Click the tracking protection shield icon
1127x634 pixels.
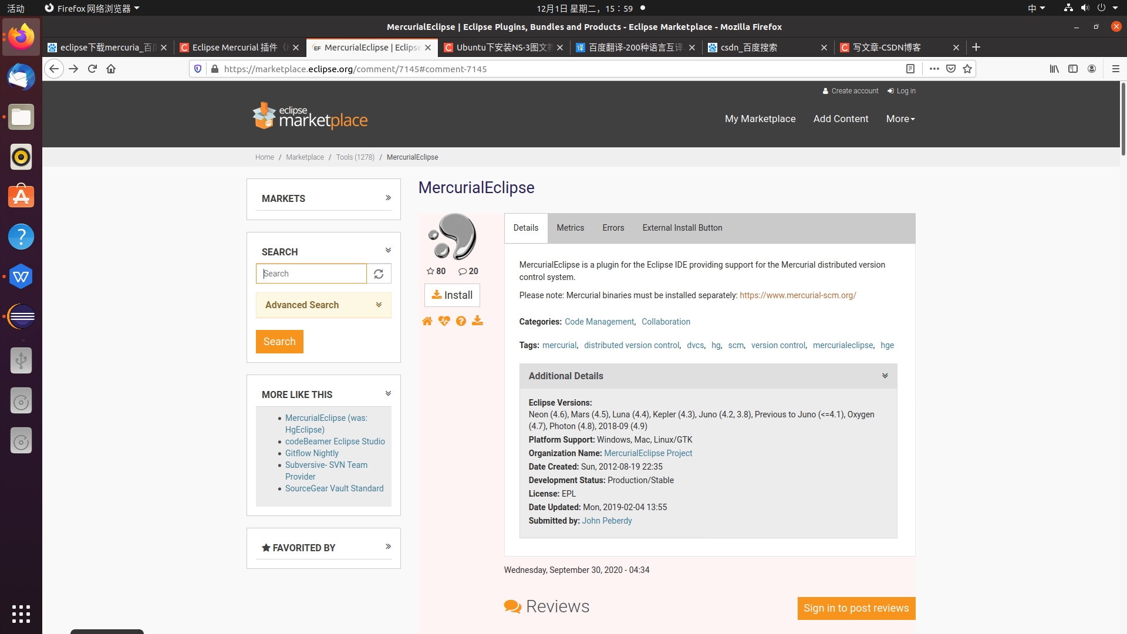198,69
